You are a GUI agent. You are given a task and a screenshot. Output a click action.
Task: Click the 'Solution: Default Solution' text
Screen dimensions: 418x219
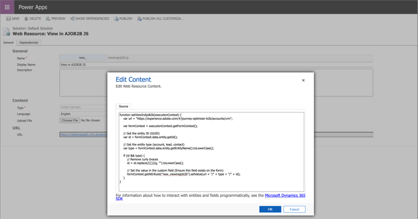click(32, 28)
